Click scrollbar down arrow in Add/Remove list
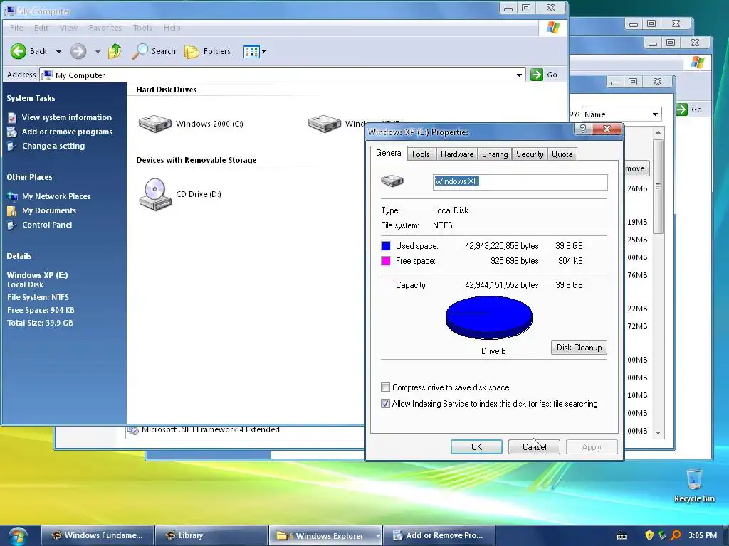 (x=658, y=432)
